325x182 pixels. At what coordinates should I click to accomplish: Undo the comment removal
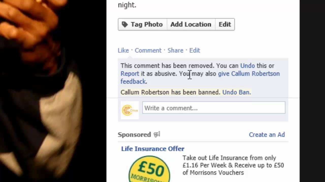[x=248, y=66]
